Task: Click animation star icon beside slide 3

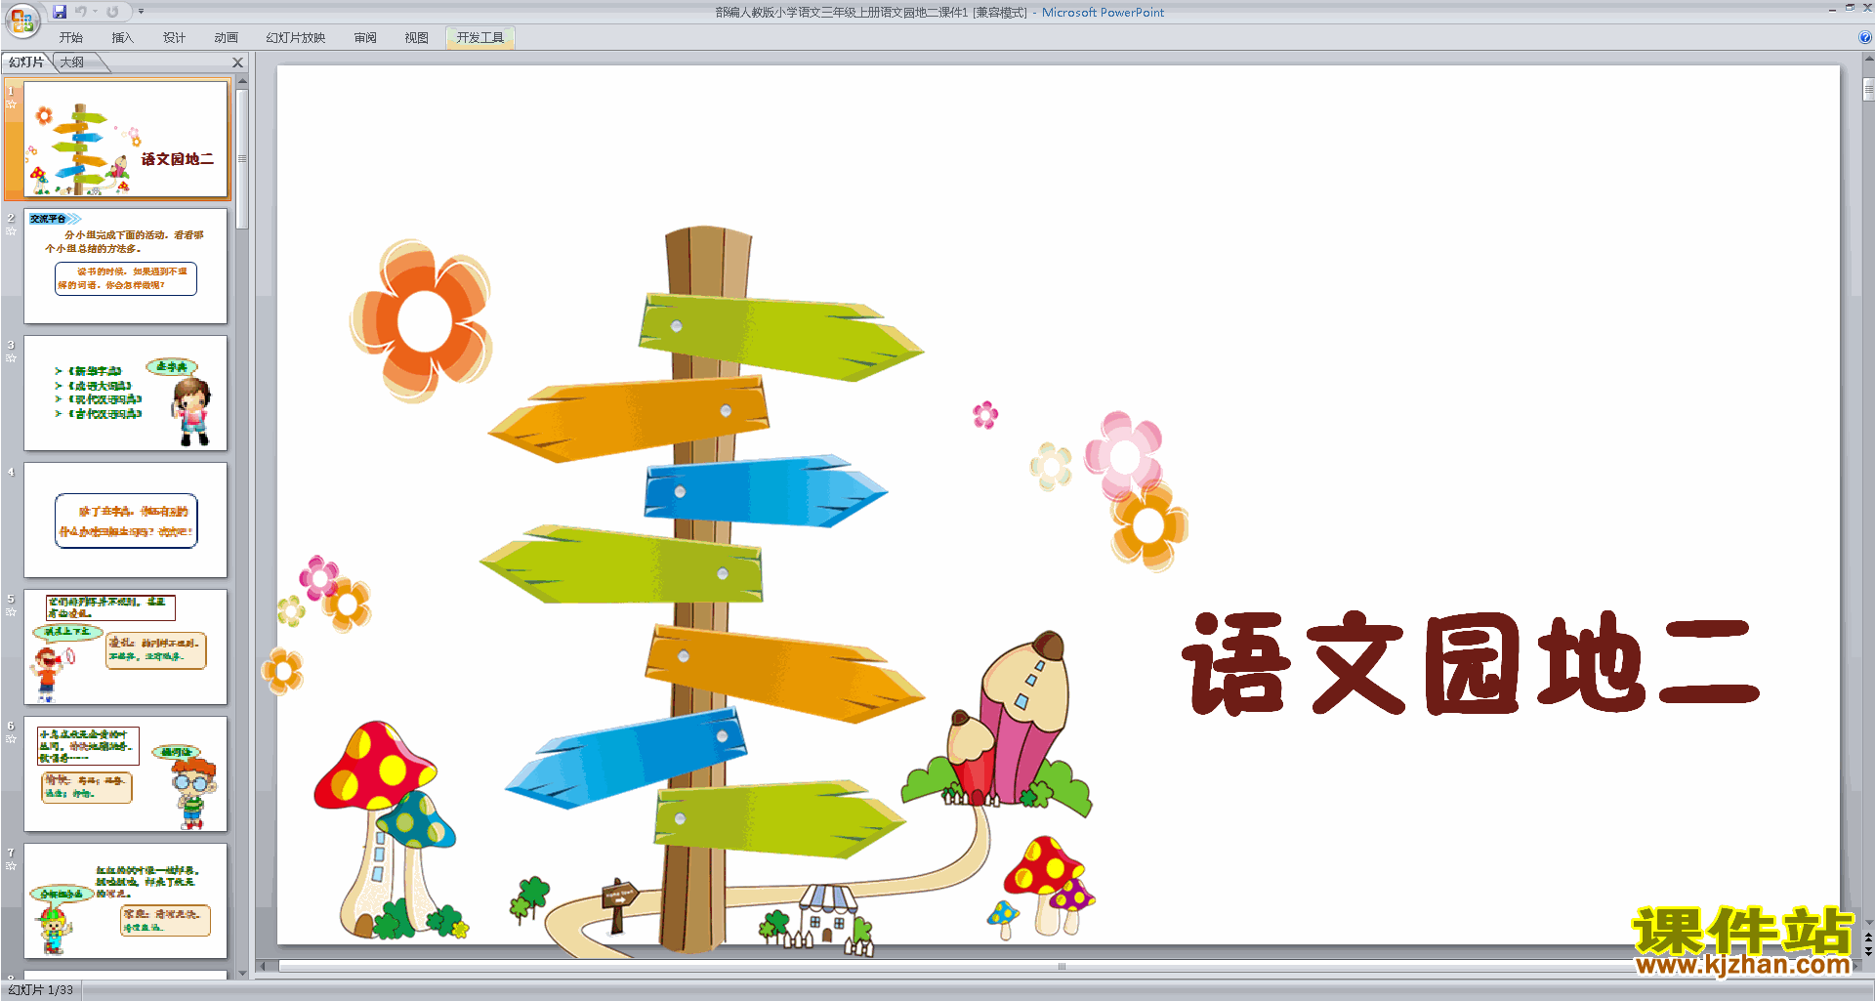Action: (x=12, y=358)
